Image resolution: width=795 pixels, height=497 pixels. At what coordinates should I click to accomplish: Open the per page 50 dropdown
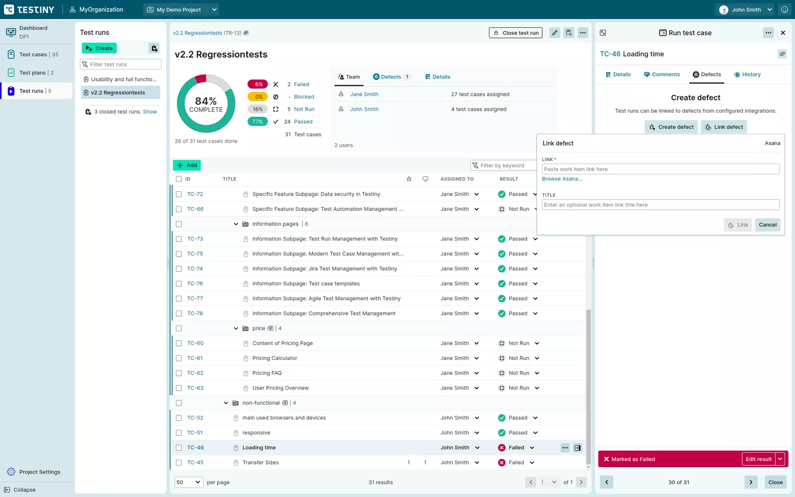pyautogui.click(x=188, y=482)
